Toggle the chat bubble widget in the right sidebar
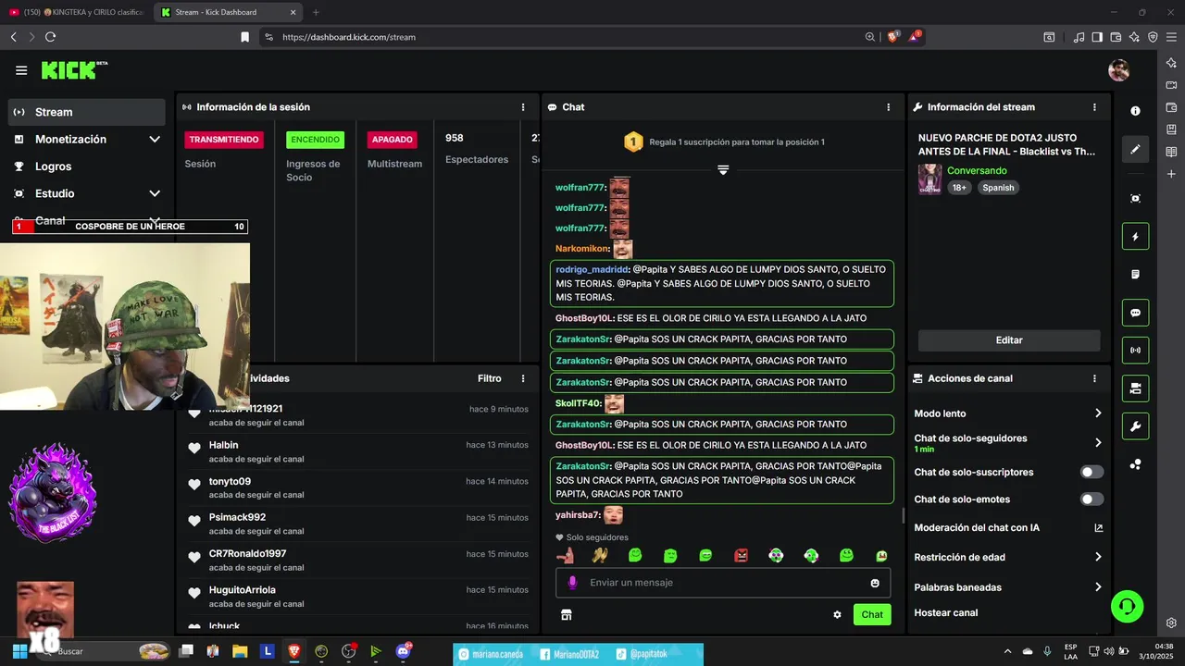1185x666 pixels. click(1136, 313)
